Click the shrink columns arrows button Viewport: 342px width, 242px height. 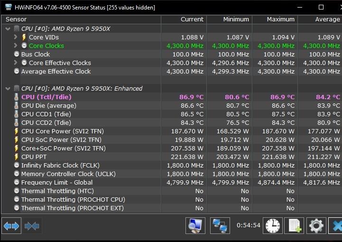(32, 226)
